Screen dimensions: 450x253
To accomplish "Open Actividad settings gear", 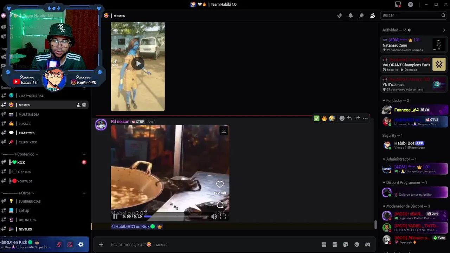I will pos(409,30).
